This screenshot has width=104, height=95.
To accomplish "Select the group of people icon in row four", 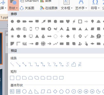I will (x=43, y=44).
